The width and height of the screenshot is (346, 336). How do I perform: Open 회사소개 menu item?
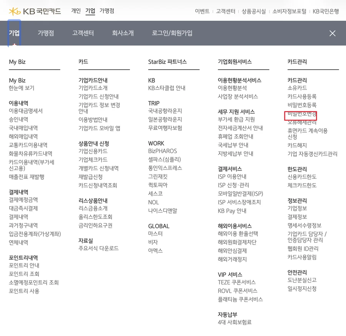pos(123,33)
